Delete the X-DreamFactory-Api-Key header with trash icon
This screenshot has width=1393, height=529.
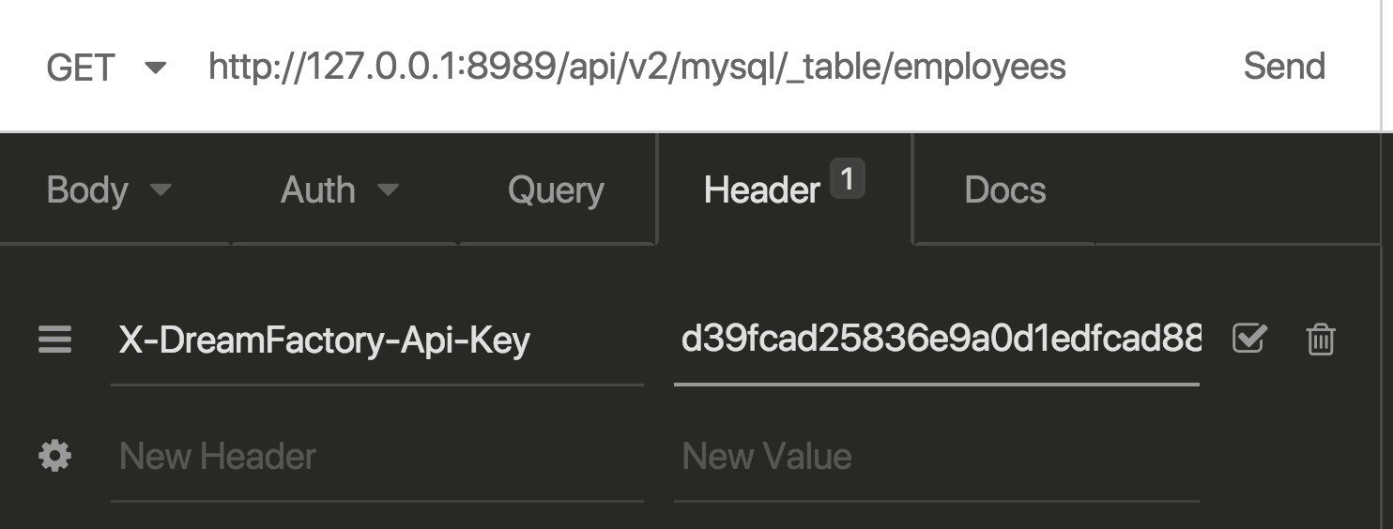point(1321,339)
